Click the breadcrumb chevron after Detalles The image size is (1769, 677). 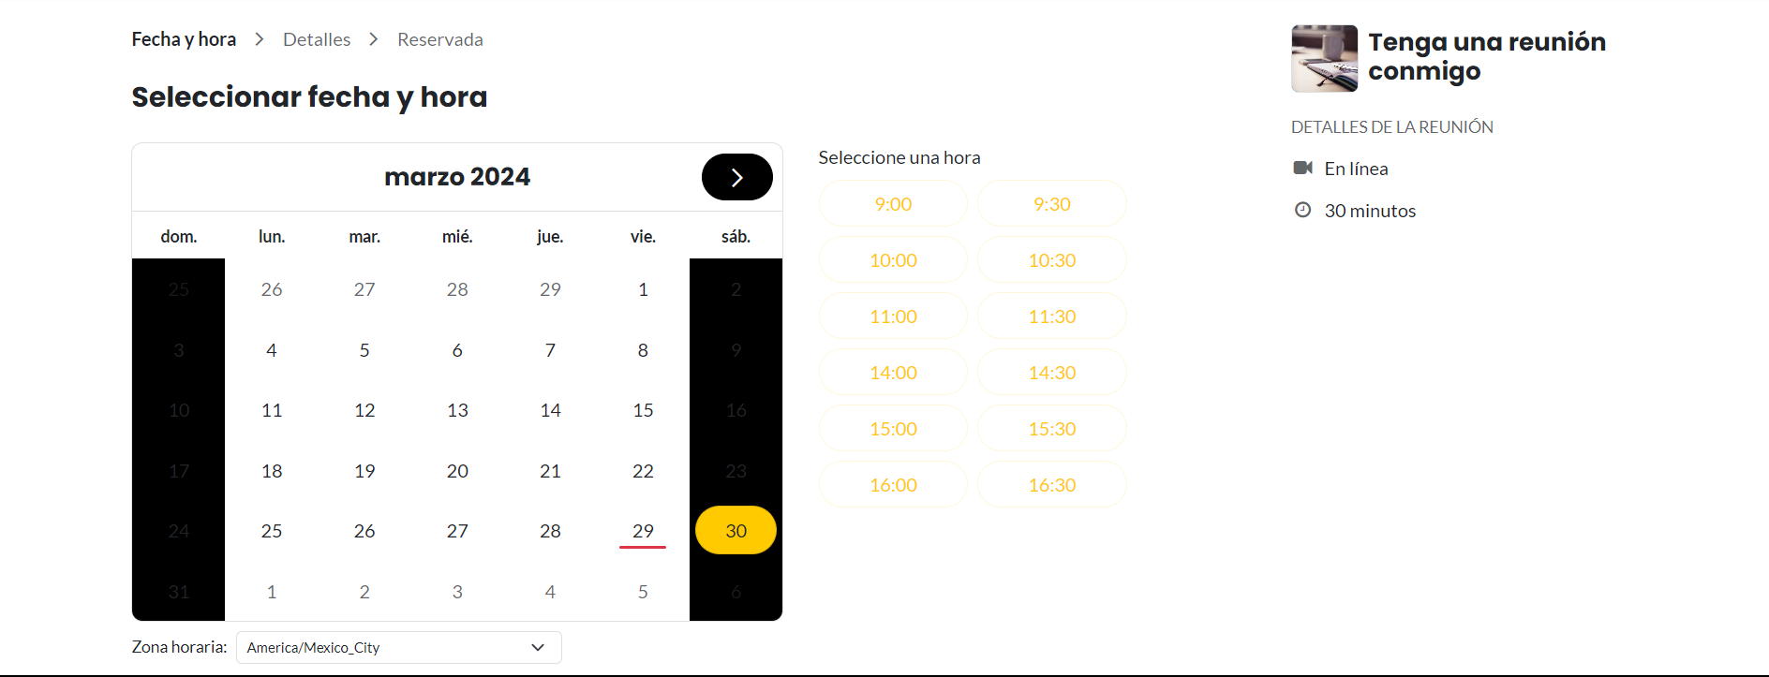coord(374,39)
